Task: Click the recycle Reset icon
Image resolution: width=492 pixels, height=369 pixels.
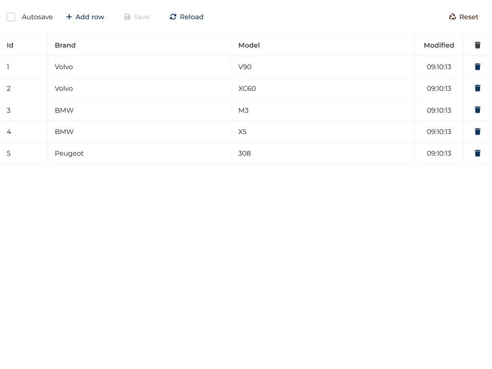Action: 452,16
